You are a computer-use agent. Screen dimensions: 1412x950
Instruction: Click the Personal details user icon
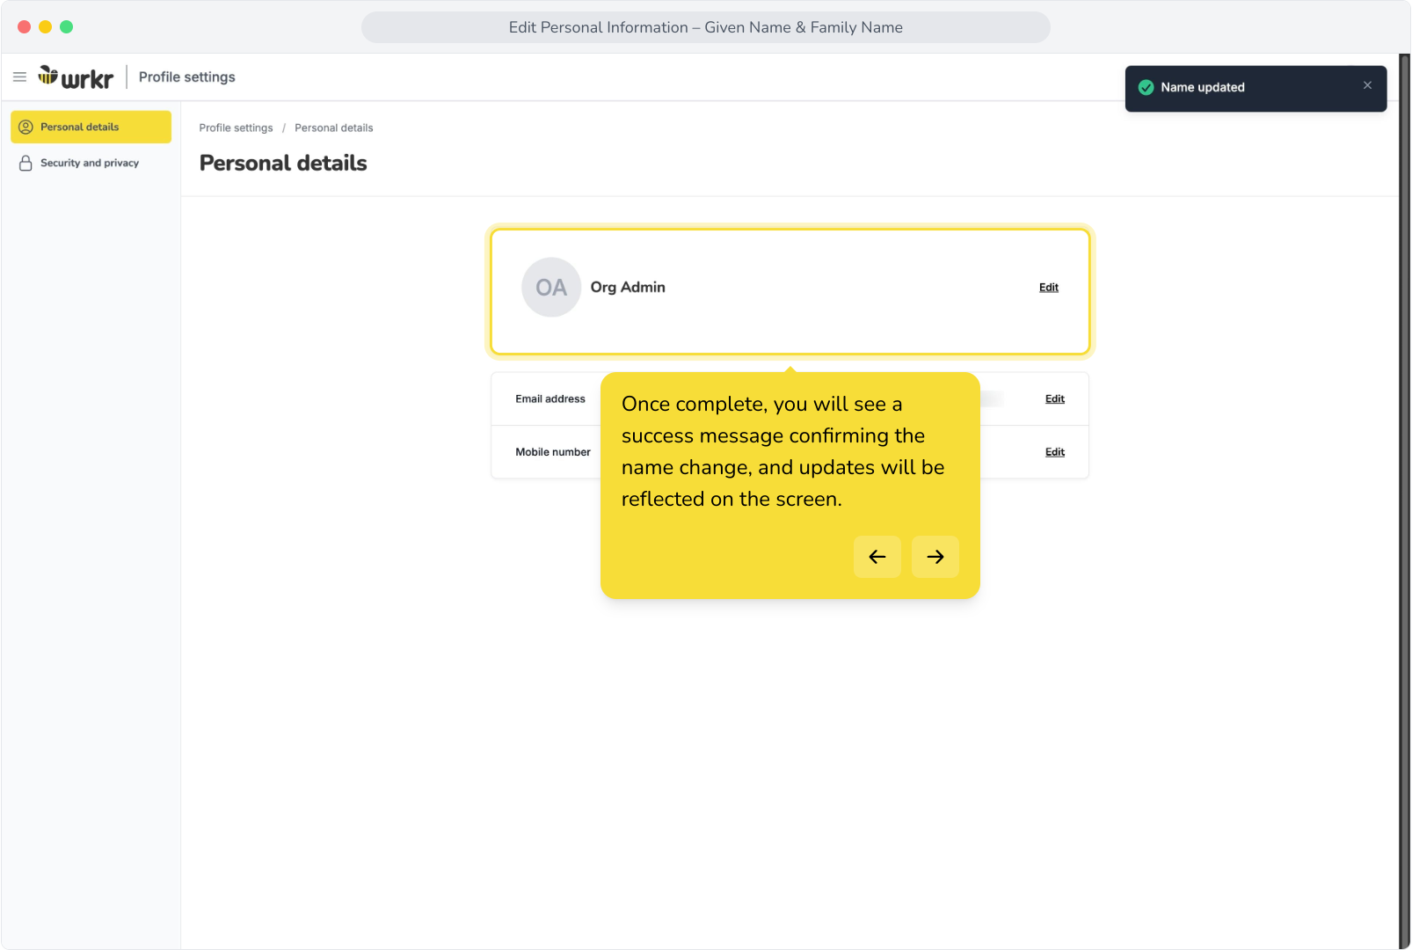25,128
